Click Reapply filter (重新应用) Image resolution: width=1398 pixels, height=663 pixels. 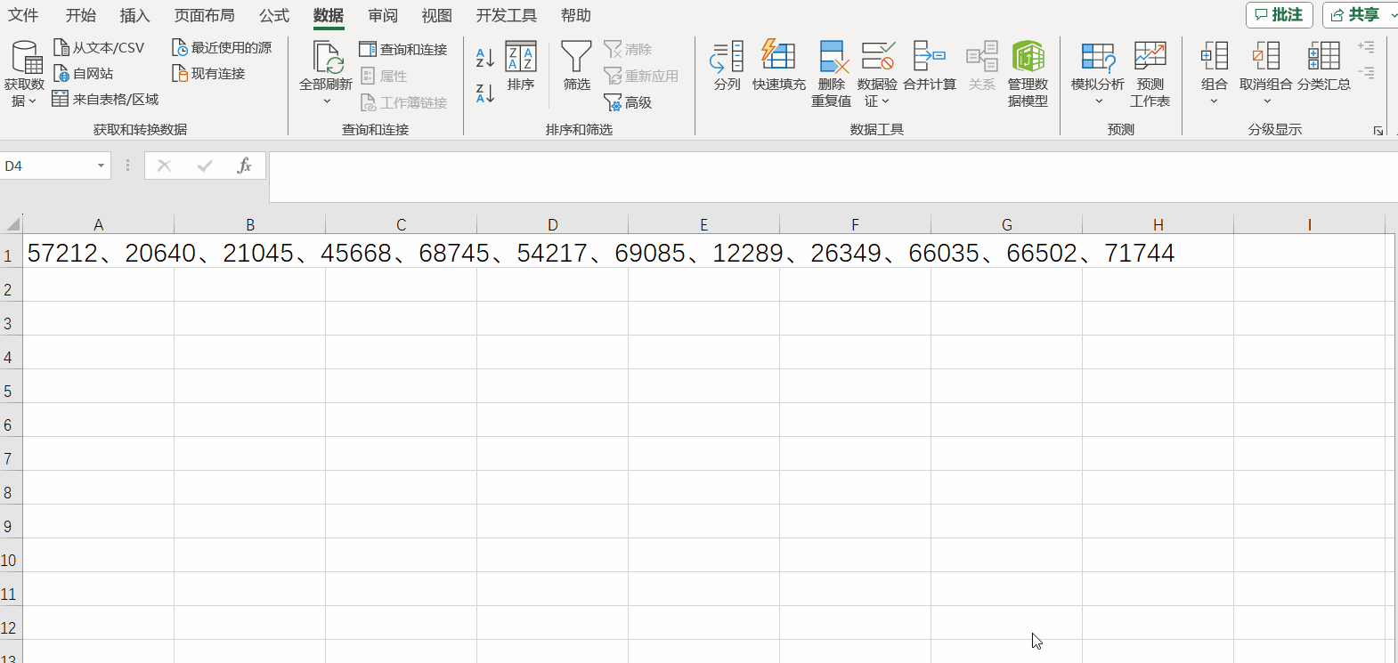[641, 76]
